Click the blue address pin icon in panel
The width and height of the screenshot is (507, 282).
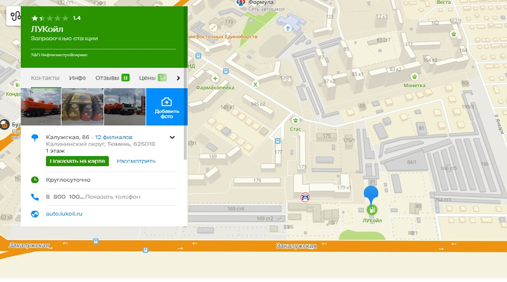pyautogui.click(x=35, y=138)
